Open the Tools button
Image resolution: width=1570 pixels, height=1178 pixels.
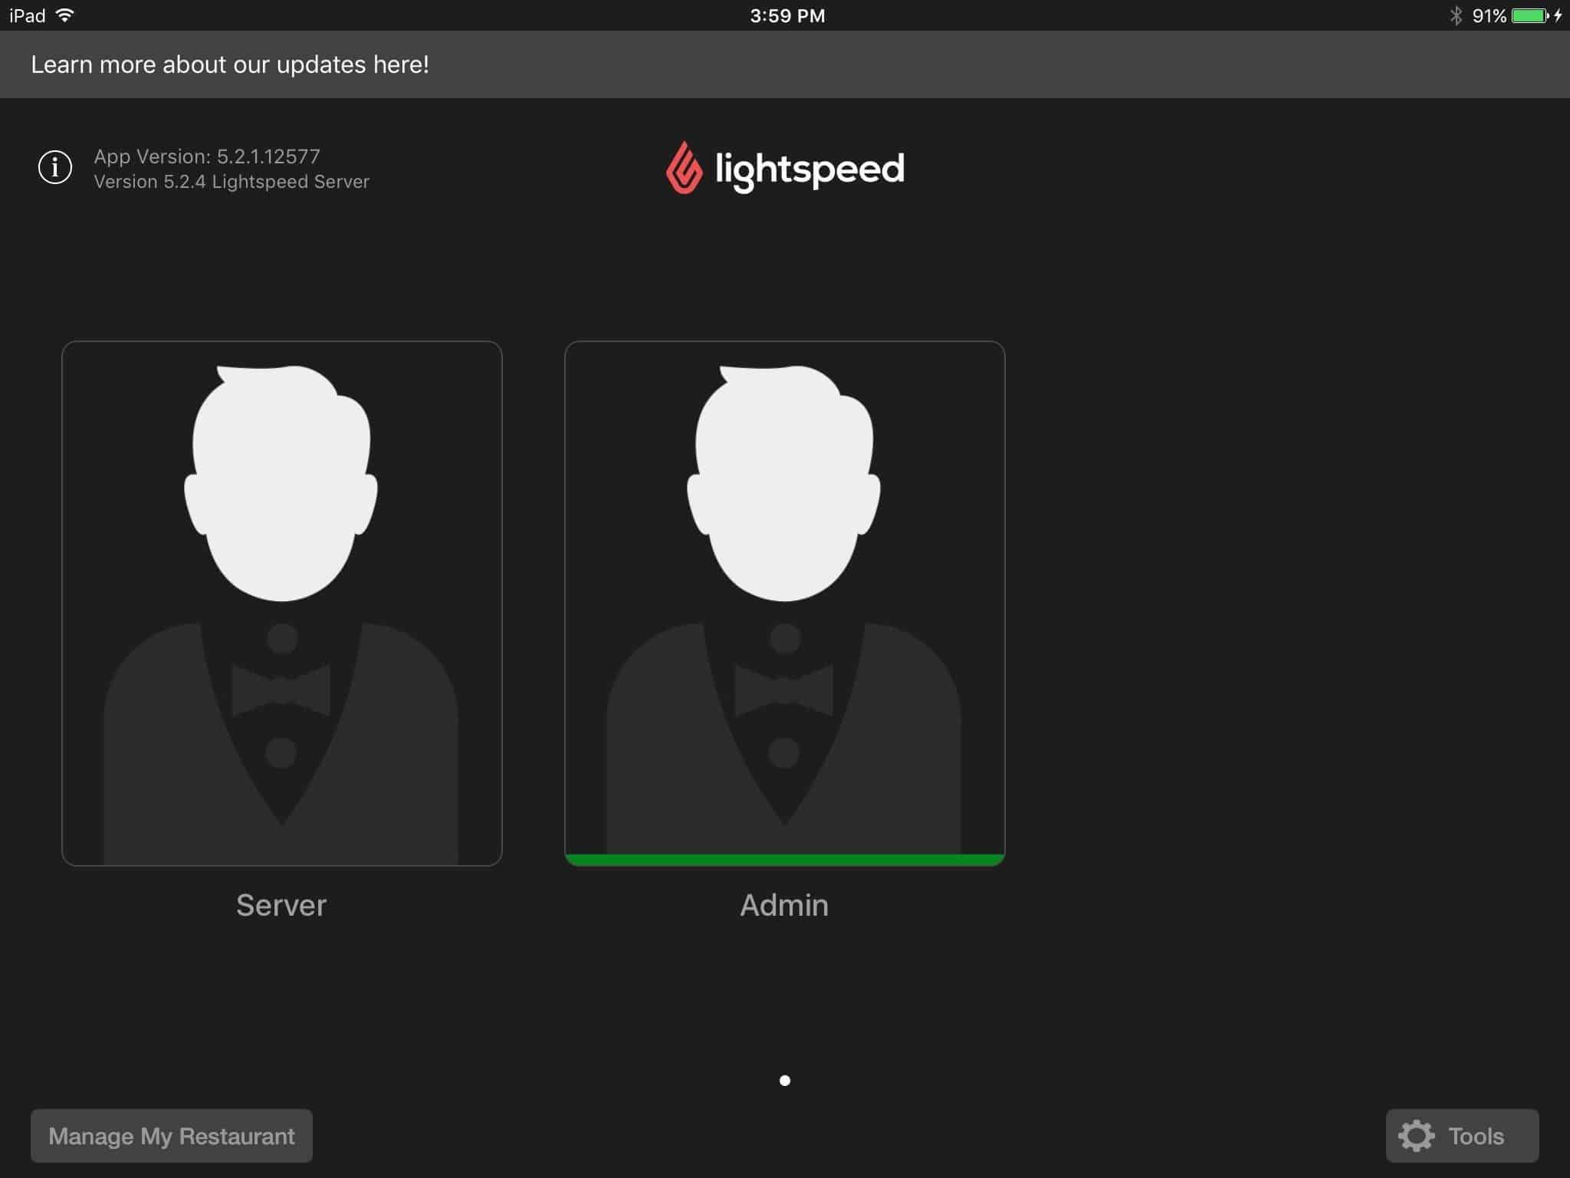click(1462, 1136)
